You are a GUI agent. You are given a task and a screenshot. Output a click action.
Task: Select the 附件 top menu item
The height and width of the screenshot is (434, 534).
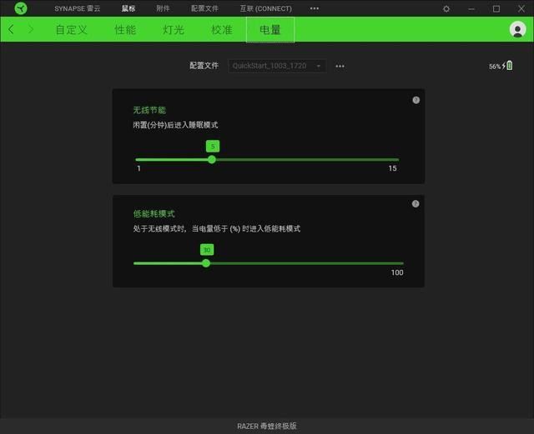pos(163,8)
